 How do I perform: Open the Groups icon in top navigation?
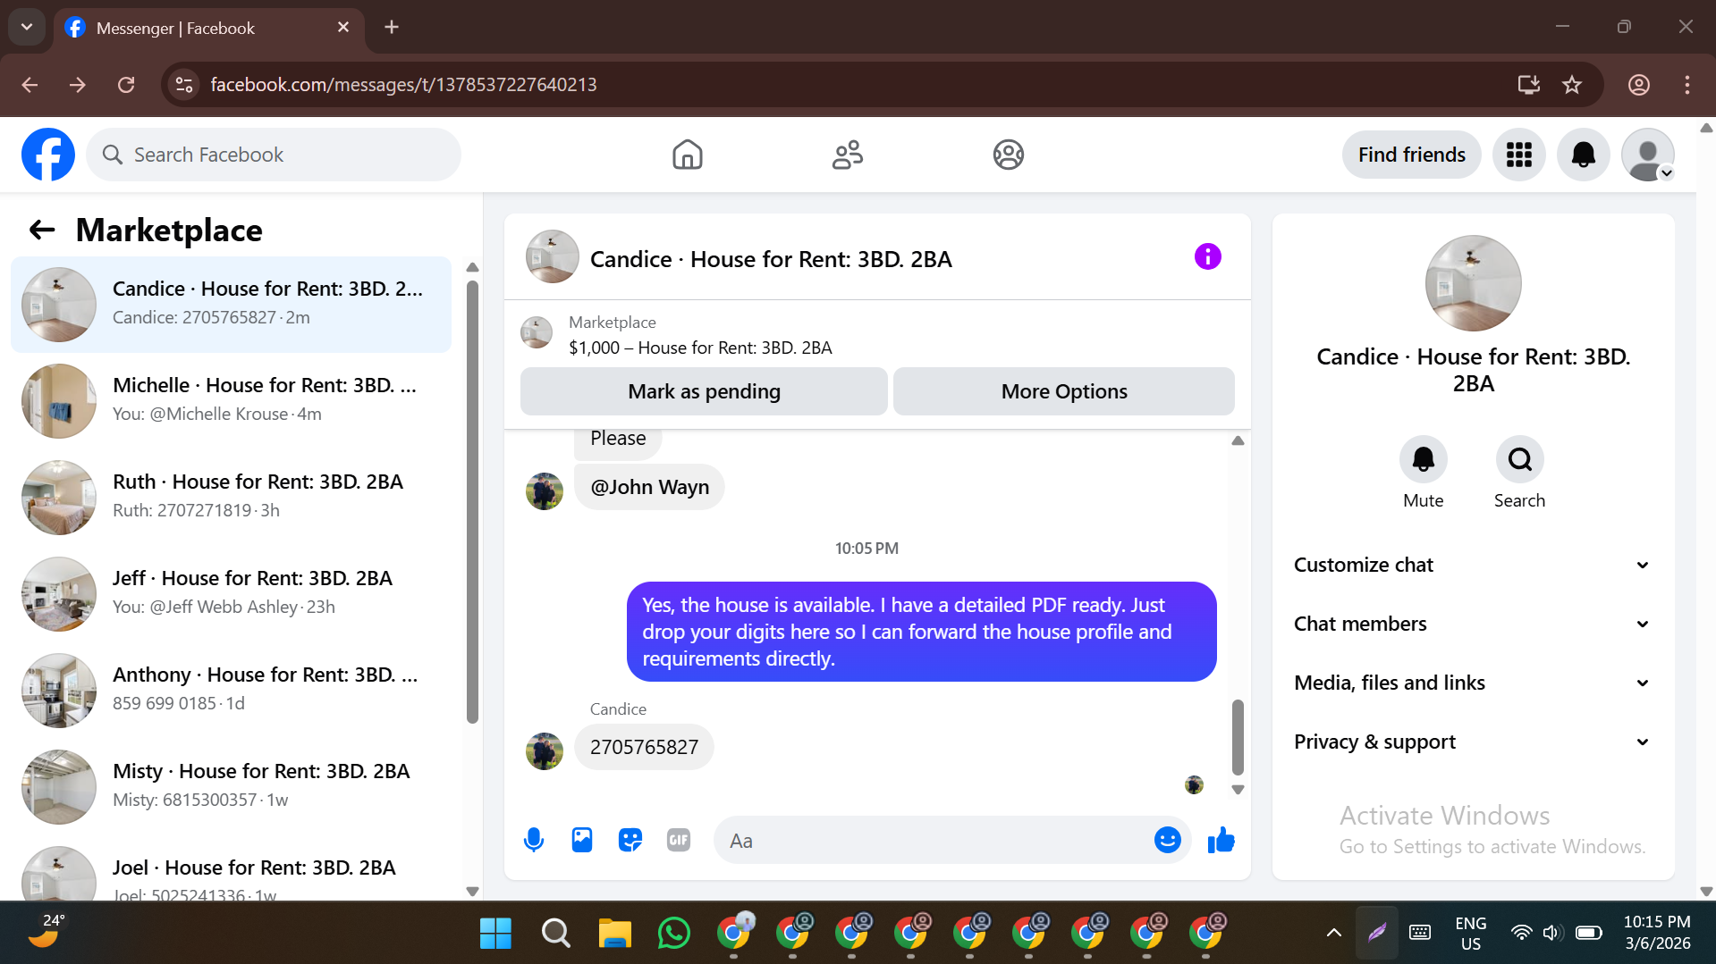pos(1008,155)
